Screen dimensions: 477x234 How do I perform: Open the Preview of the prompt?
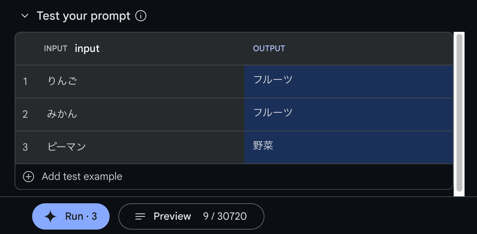coord(191,216)
